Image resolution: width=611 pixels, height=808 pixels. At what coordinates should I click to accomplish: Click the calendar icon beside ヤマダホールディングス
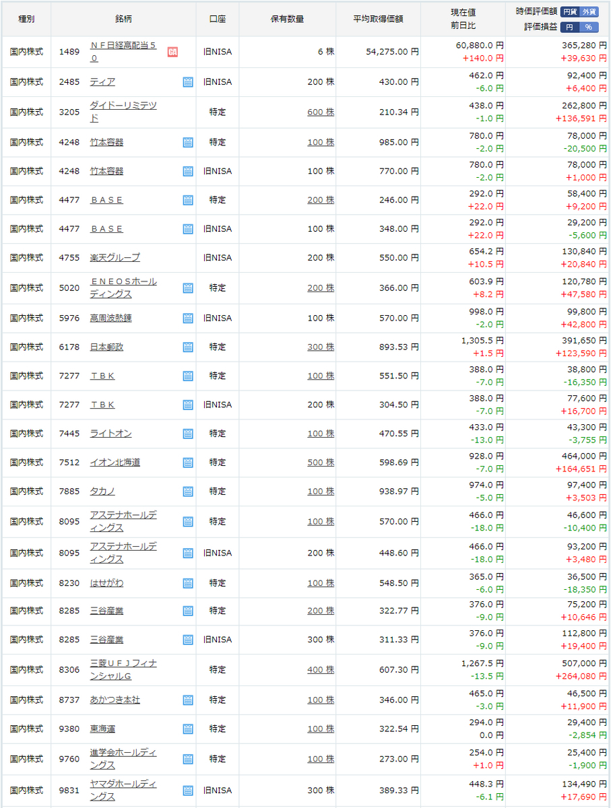pyautogui.click(x=188, y=790)
